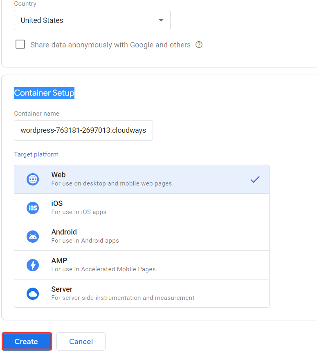Change the selected country via its combo box

pyautogui.click(x=92, y=20)
